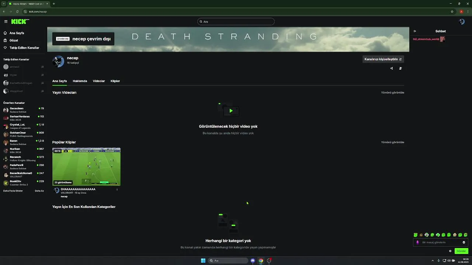Open clip options three-dot menu
This screenshot has height=265, width=472.
(x=117, y=190)
